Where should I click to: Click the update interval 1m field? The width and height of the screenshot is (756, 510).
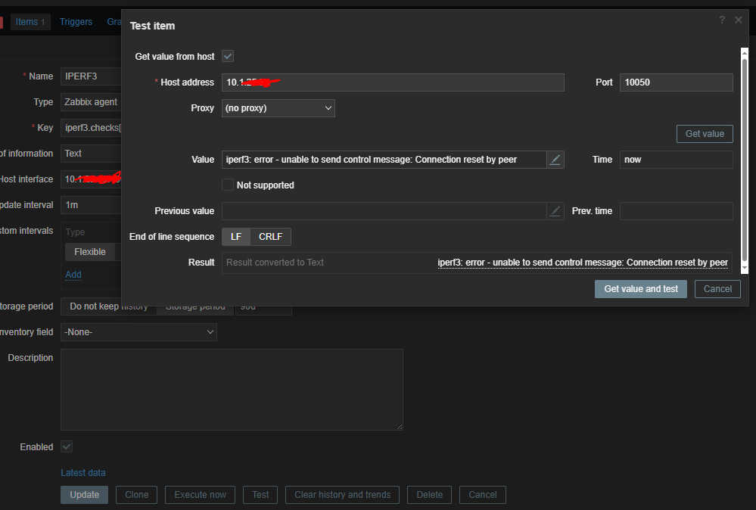coord(91,205)
